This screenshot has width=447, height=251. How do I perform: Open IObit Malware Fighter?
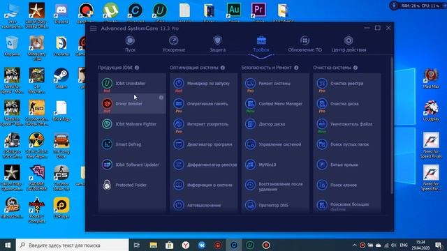pyautogui.click(x=132, y=124)
